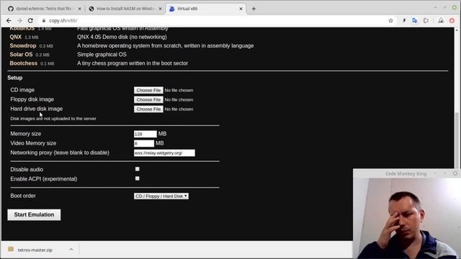Launch the Bootchess link
The height and width of the screenshot is (259, 461).
click(x=24, y=63)
